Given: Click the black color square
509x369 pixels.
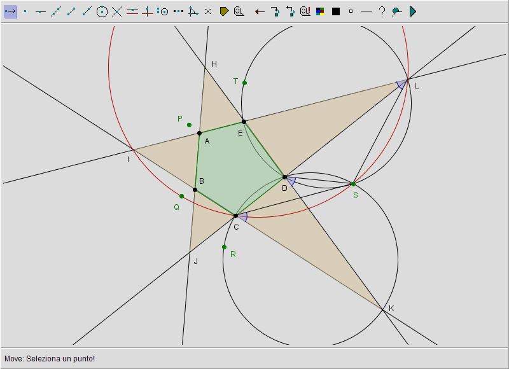Looking at the screenshot, I should 335,11.
